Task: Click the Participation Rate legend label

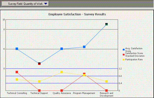Action: click(x=134, y=59)
